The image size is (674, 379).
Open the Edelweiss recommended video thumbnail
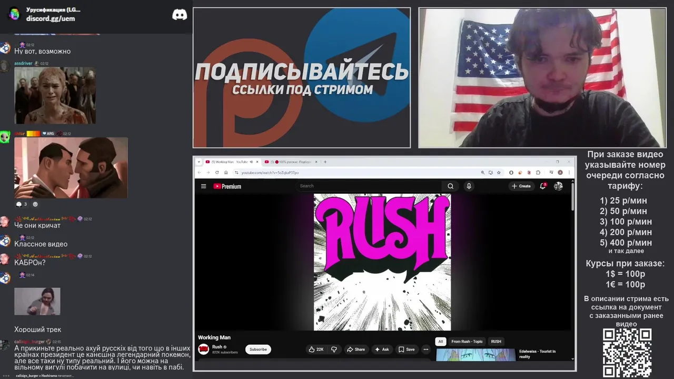(475, 355)
